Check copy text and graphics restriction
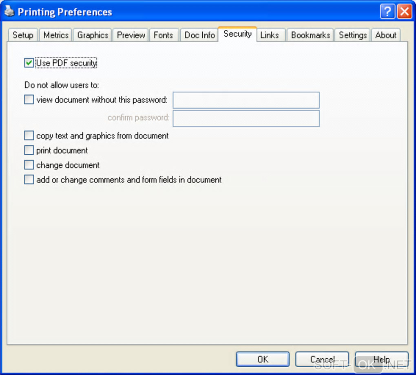 [x=29, y=136]
